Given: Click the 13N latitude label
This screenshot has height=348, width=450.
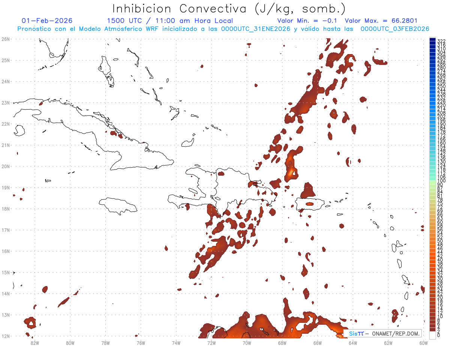Looking at the screenshot, I should [x=6, y=315].
